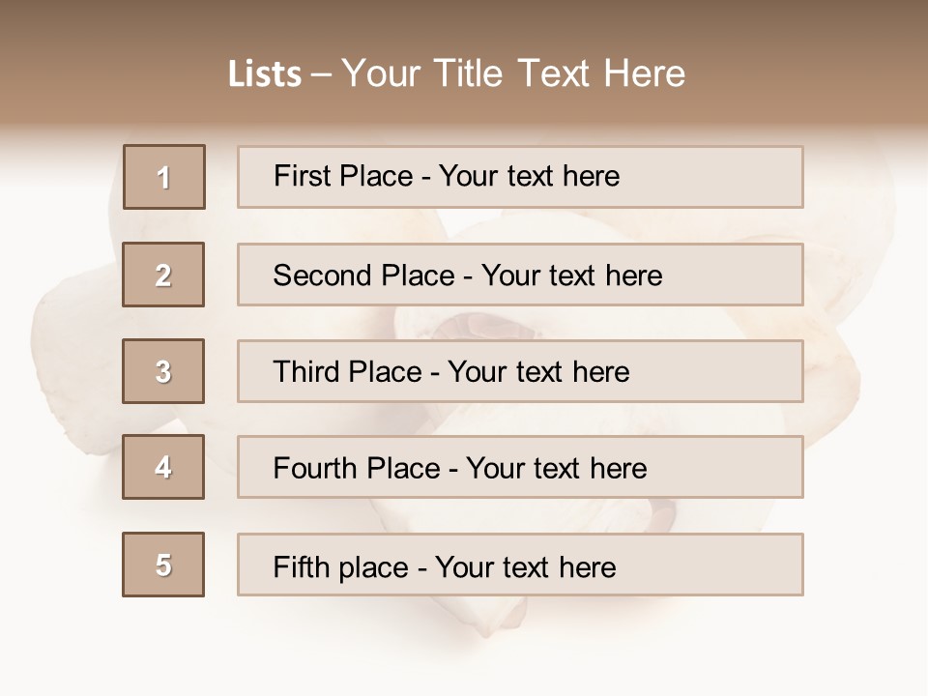This screenshot has height=696, width=928.
Task: Click the number 5 square
Action: pyautogui.click(x=163, y=565)
